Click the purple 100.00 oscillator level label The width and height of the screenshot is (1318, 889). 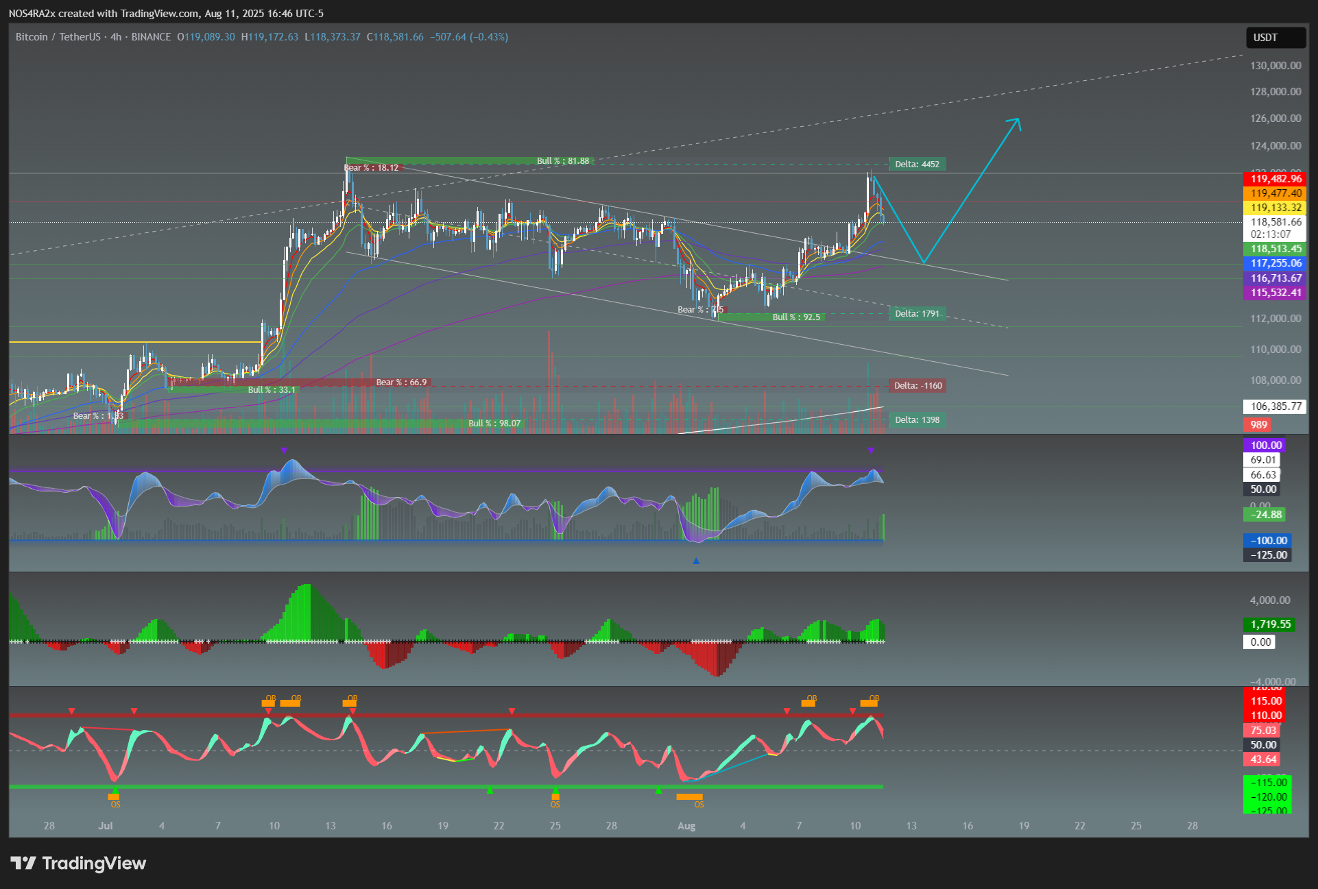click(x=1265, y=446)
